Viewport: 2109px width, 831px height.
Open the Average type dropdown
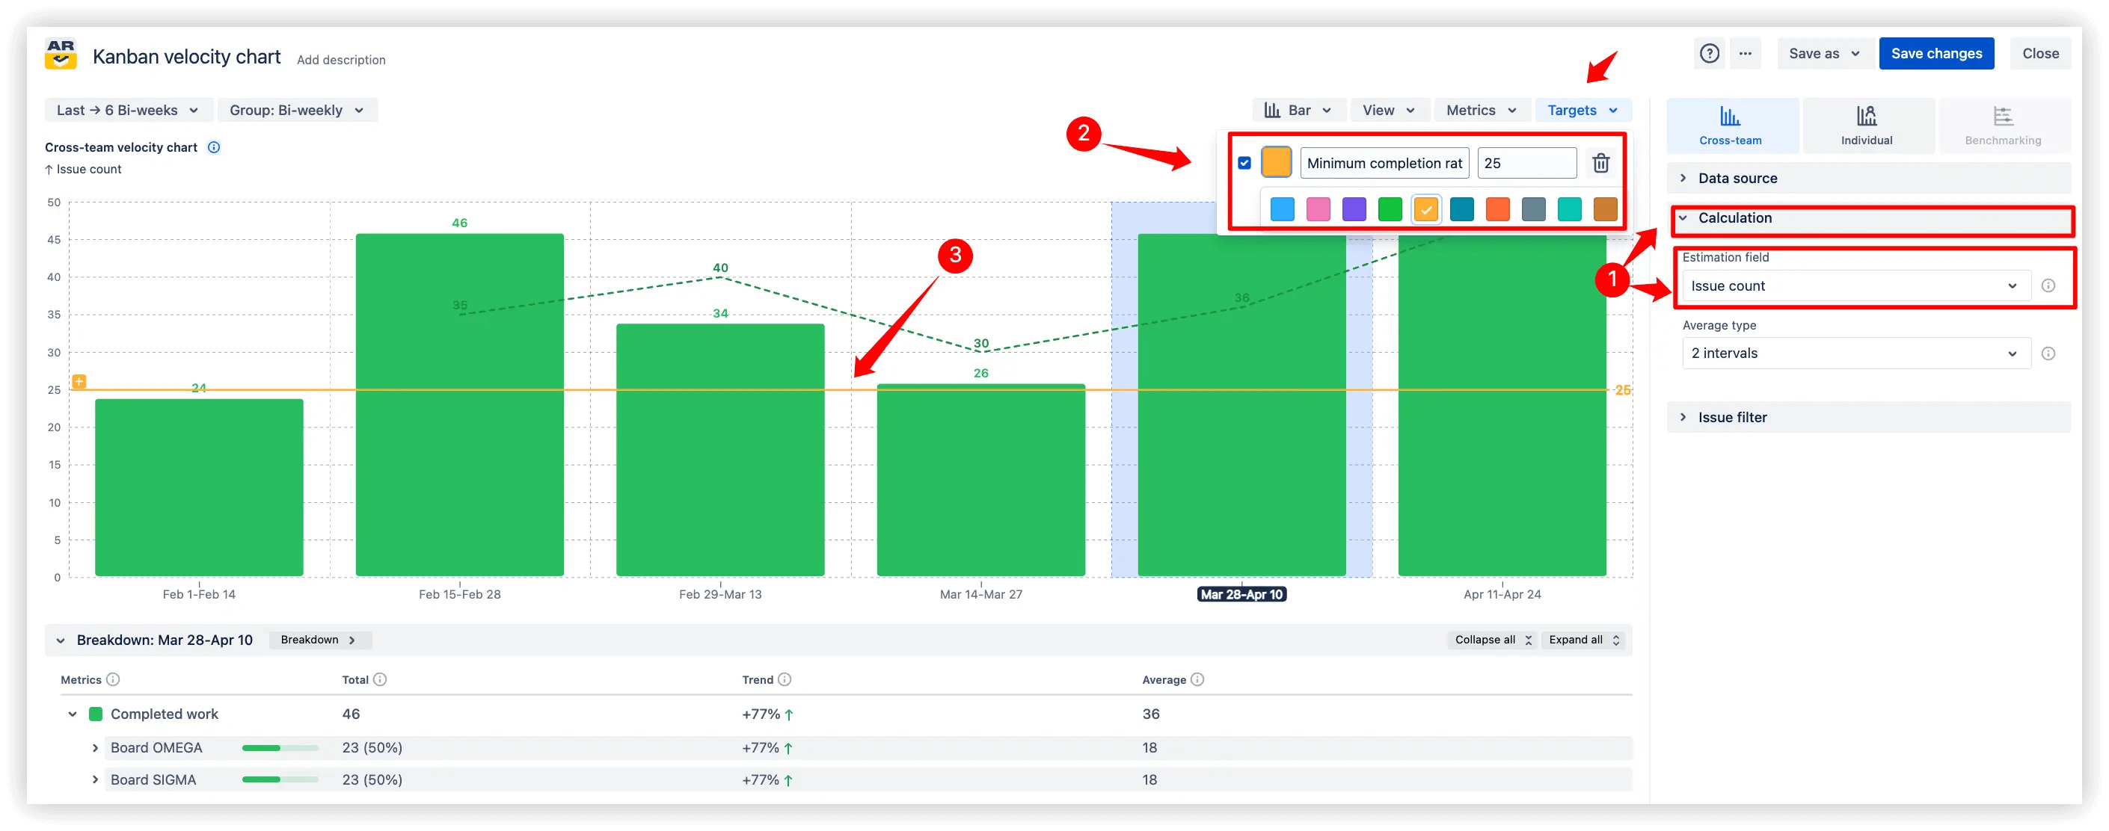(x=1855, y=353)
